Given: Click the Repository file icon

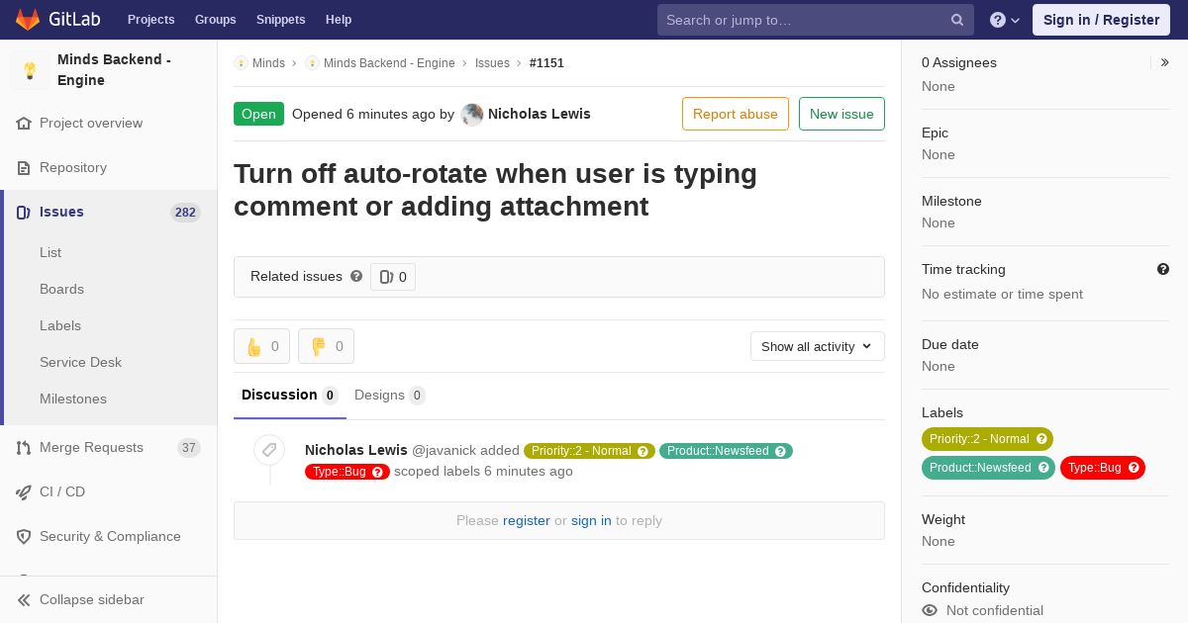Looking at the screenshot, I should (x=24, y=168).
